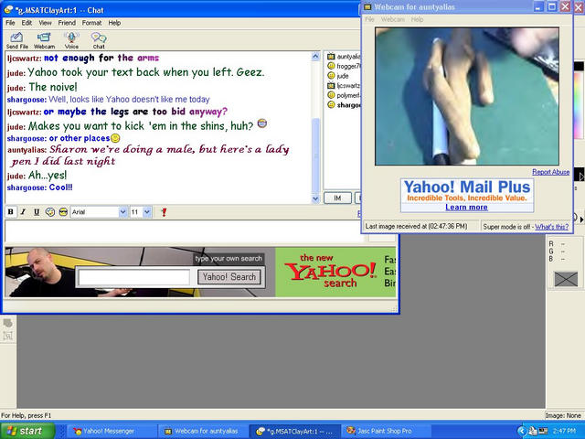Open the emoticons smiley picker

[63, 212]
